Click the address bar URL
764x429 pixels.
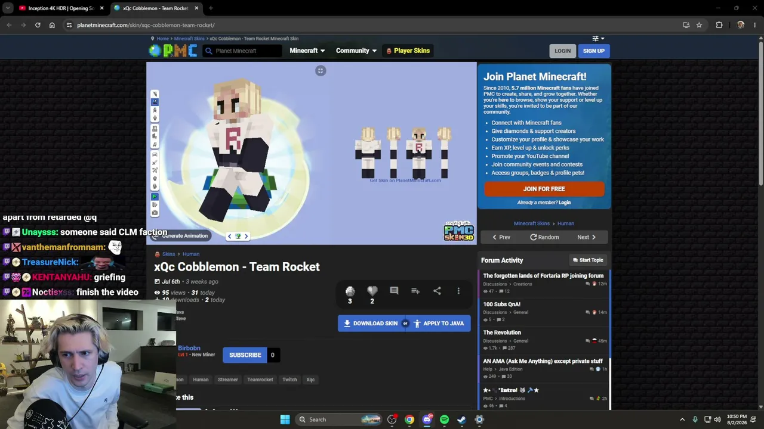coord(146,25)
